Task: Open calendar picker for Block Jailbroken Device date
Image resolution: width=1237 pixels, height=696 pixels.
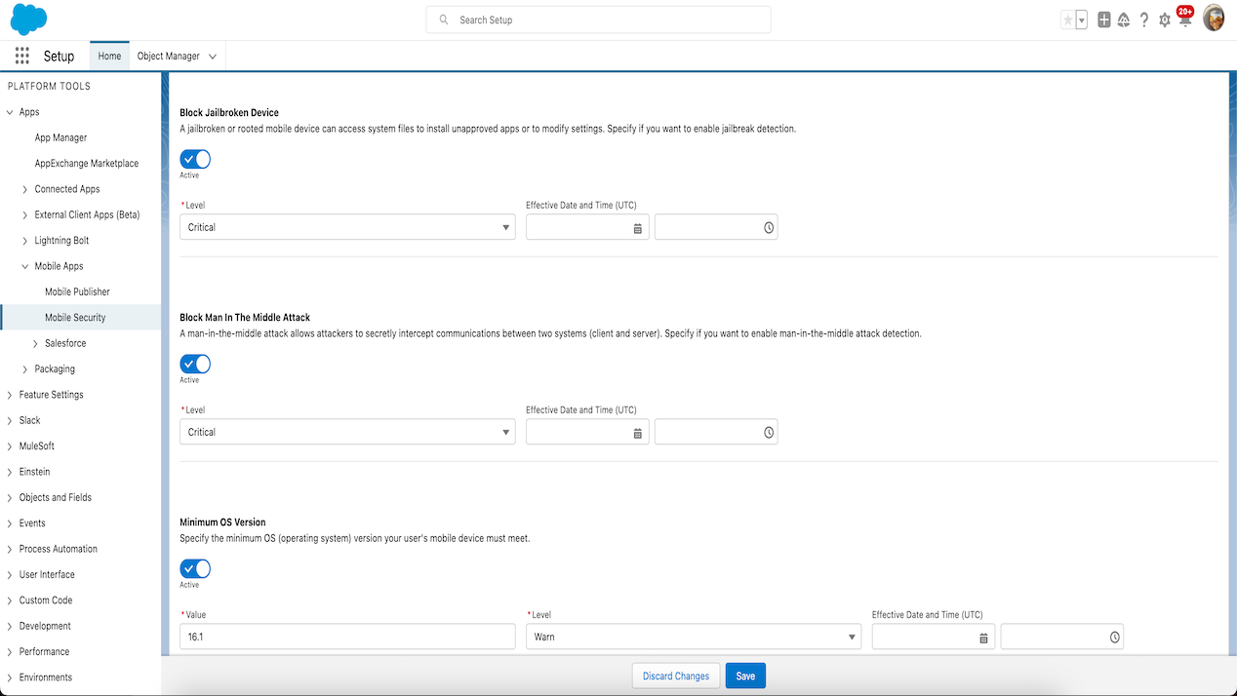Action: pos(637,228)
